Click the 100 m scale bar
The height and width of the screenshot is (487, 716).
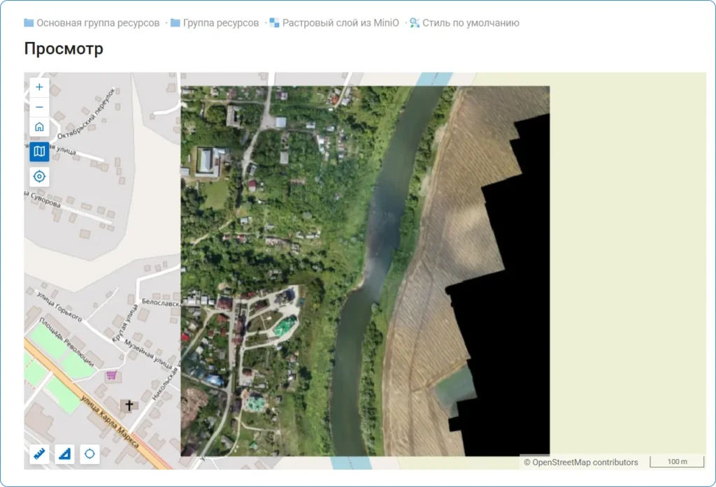677,461
